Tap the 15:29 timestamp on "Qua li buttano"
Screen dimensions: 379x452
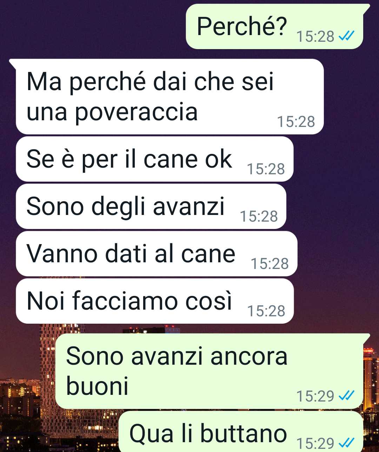pyautogui.click(x=315, y=444)
